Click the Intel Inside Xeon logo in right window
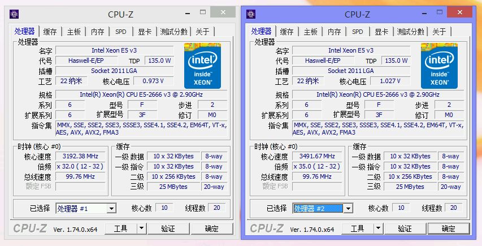This screenshot has height=246, width=482. pos(439,66)
